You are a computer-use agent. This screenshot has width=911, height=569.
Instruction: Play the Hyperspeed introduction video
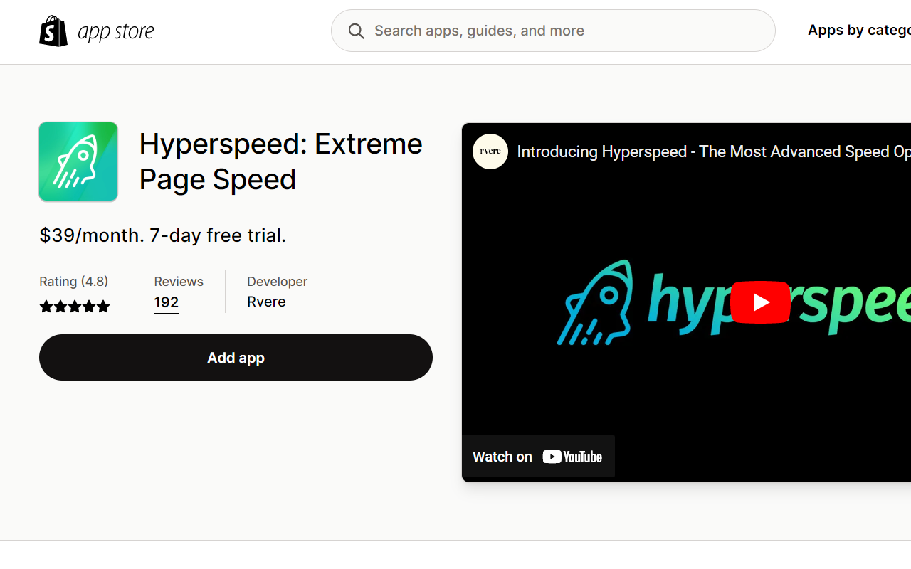click(x=760, y=302)
